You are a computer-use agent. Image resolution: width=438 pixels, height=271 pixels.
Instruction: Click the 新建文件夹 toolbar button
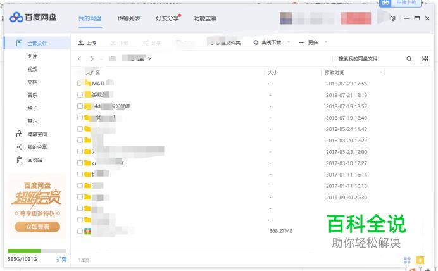pyautogui.click(x=226, y=43)
